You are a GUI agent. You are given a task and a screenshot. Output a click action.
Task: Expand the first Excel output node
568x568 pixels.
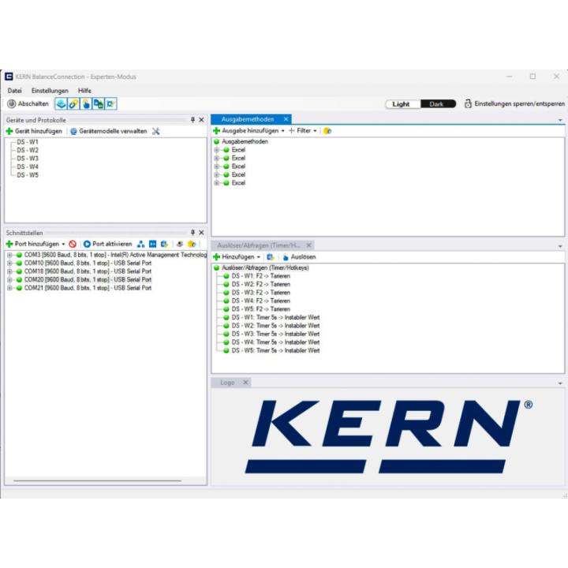[217, 150]
